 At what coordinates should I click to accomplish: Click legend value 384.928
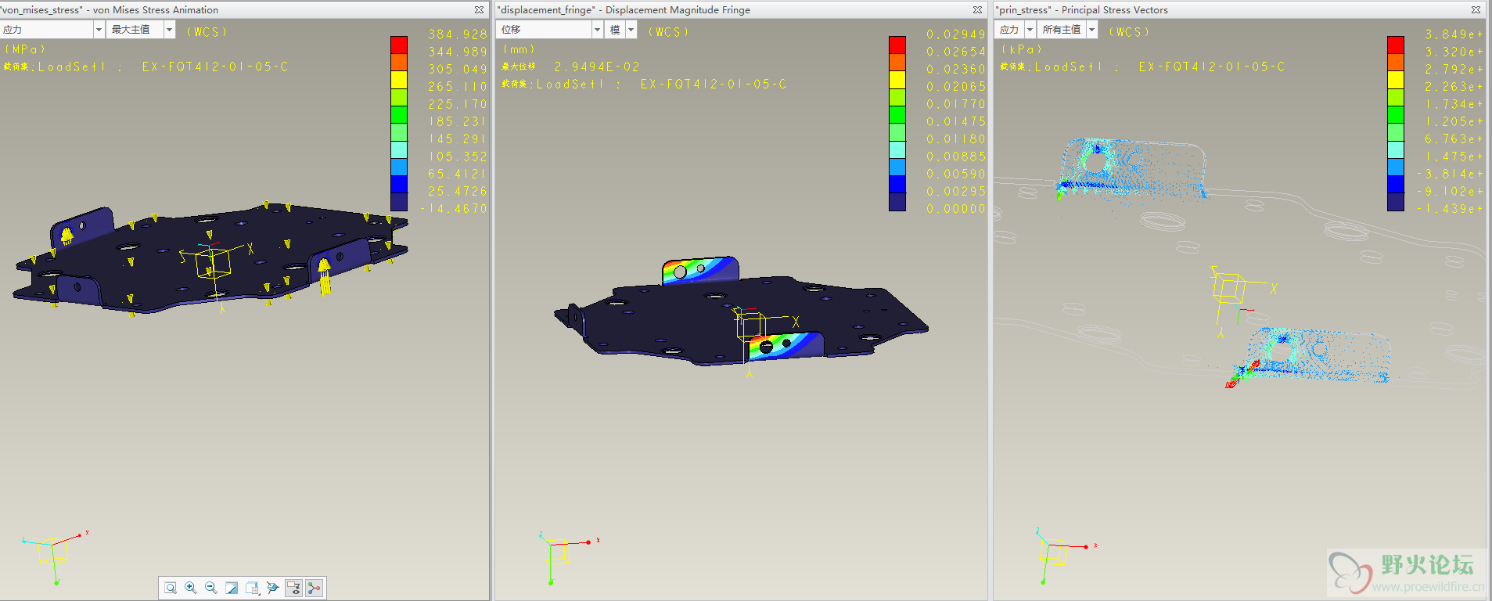[x=458, y=34]
